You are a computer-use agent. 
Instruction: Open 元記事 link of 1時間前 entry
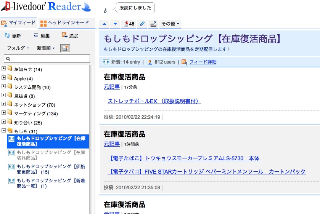coord(112,144)
